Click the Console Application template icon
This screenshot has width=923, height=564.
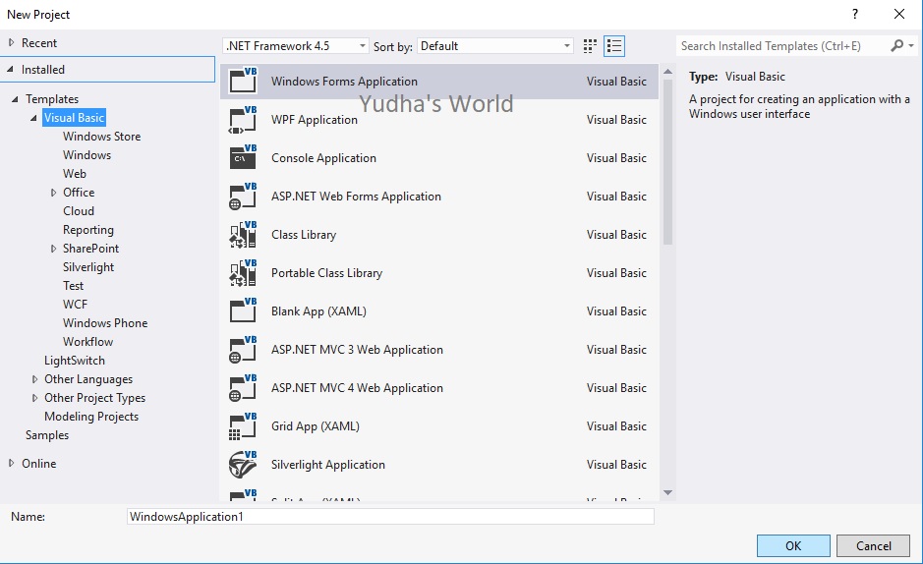click(243, 157)
